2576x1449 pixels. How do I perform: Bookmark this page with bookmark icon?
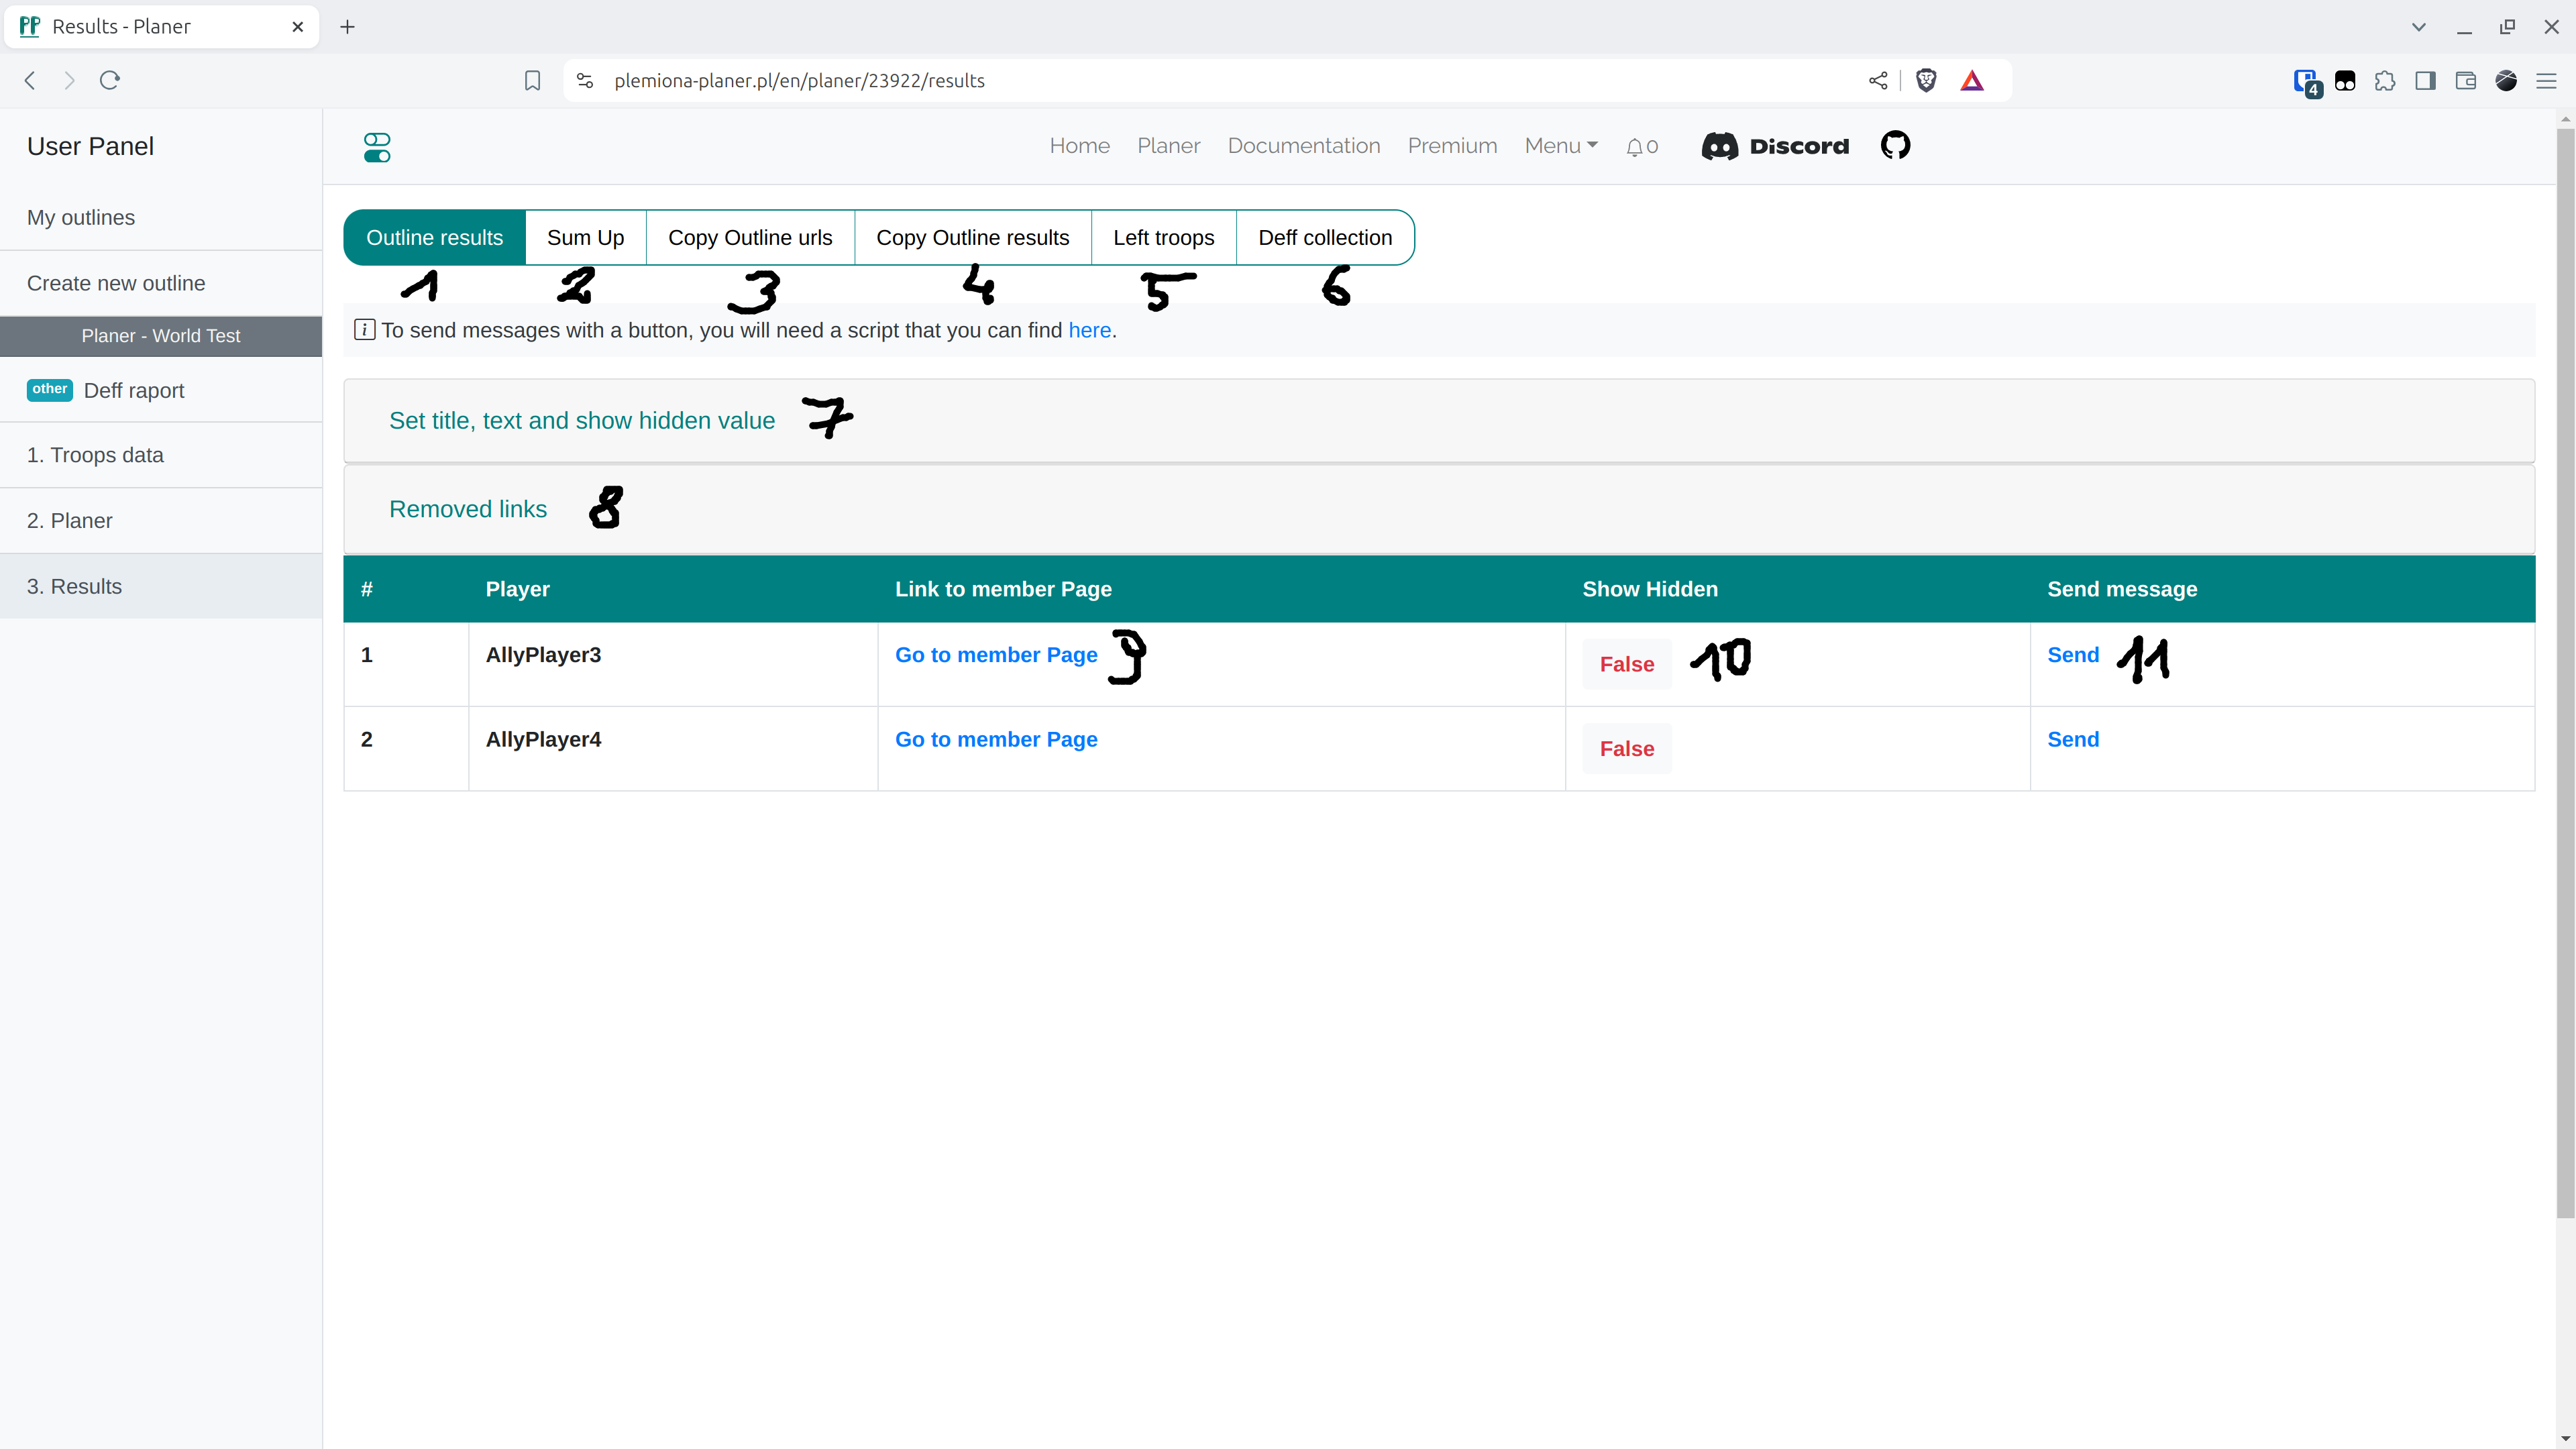click(533, 81)
